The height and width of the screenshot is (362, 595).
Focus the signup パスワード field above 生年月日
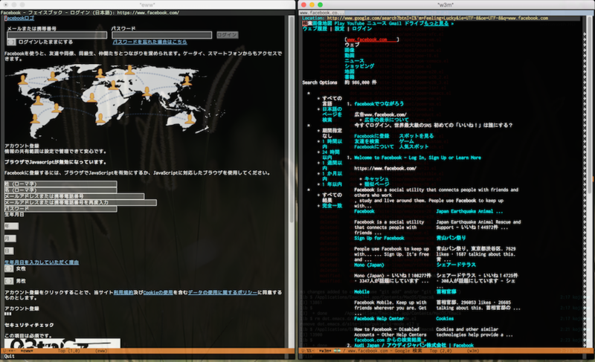coord(61,209)
